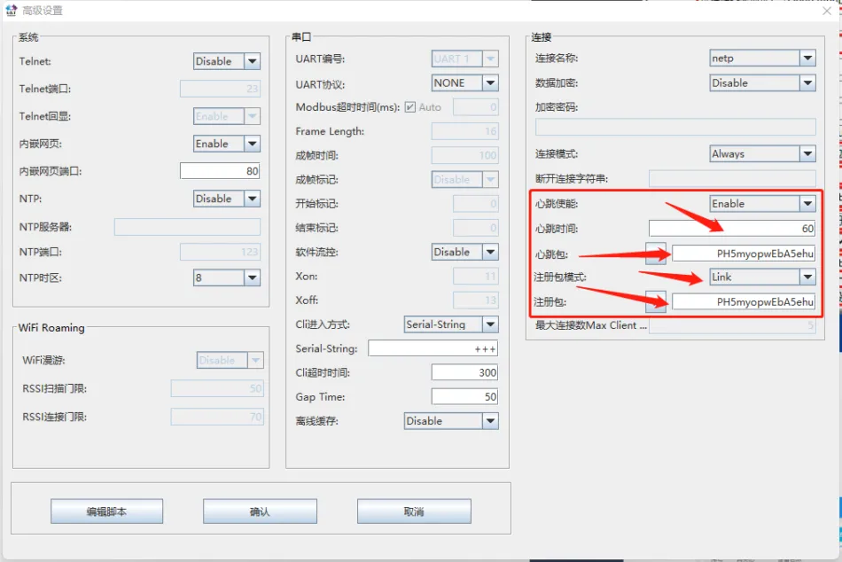Click the 取消 cancel button

pos(413,511)
